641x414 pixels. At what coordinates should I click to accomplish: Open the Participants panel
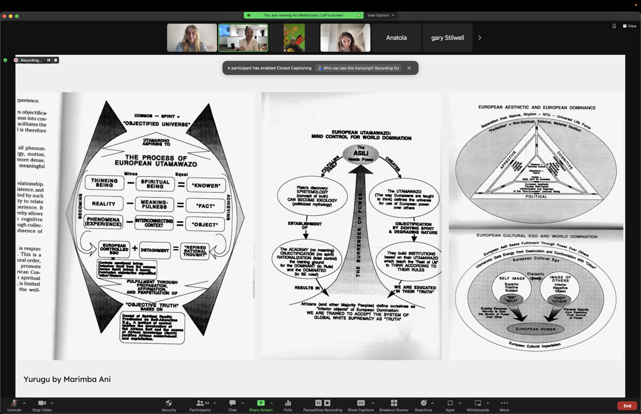[x=200, y=405]
